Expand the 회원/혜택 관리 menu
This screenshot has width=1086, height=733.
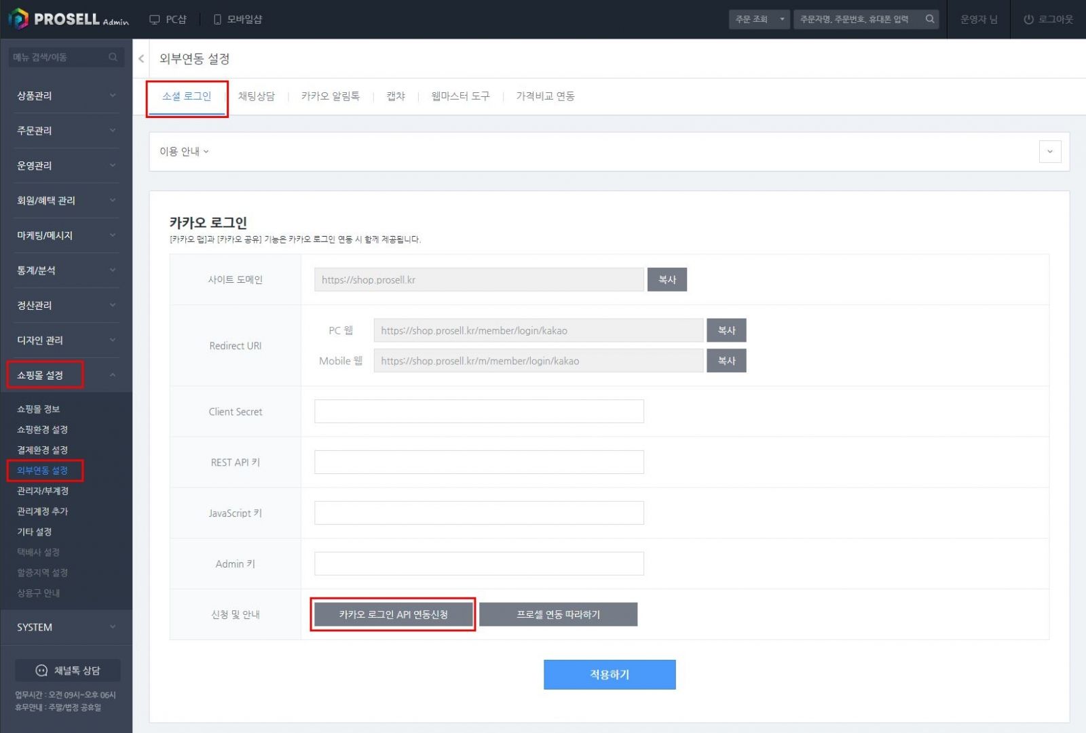pyautogui.click(x=66, y=200)
